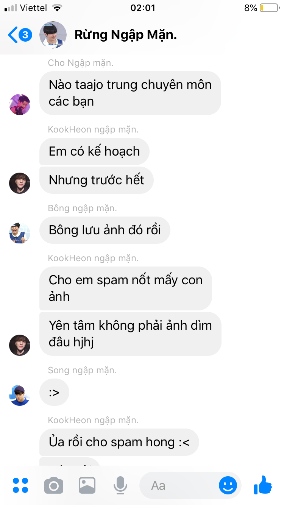This screenshot has width=284, height=505.
Task: Tap avatar next to 'Nhưng trước hết' message
Action: (20, 183)
